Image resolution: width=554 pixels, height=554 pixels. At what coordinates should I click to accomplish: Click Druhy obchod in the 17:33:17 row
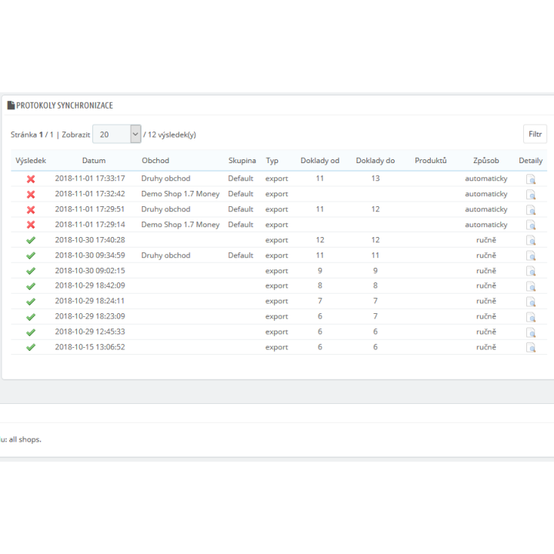165,179
